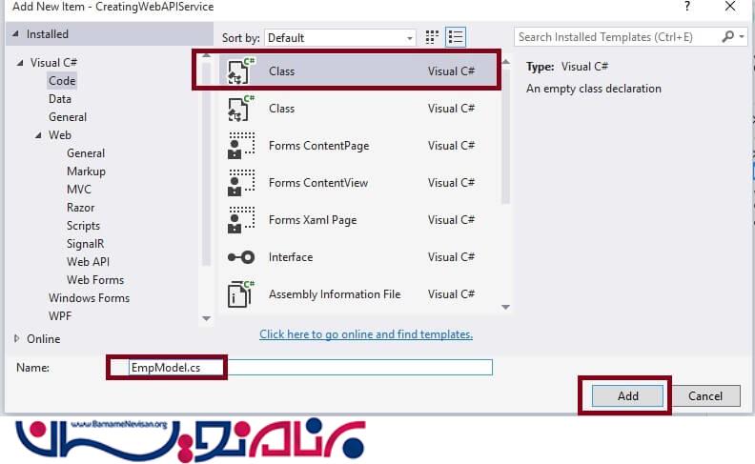Viewport: 755px width, 464px height.
Task: Open the help question mark button
Action: (687, 7)
